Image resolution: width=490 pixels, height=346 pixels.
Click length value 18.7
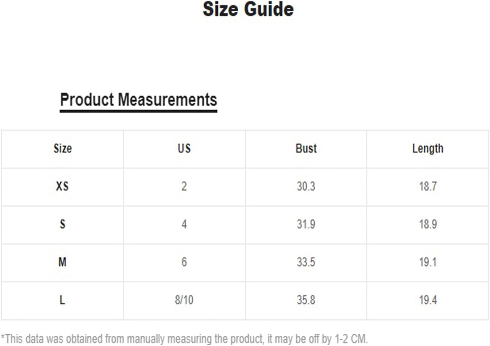[428, 186]
